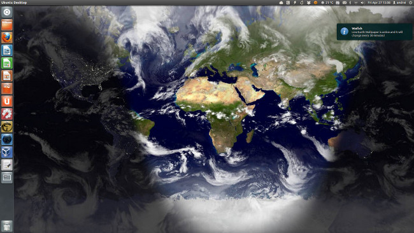The height and width of the screenshot is (233, 414).
Task: Open Bluetooth indicator menu
Action: (350, 3)
